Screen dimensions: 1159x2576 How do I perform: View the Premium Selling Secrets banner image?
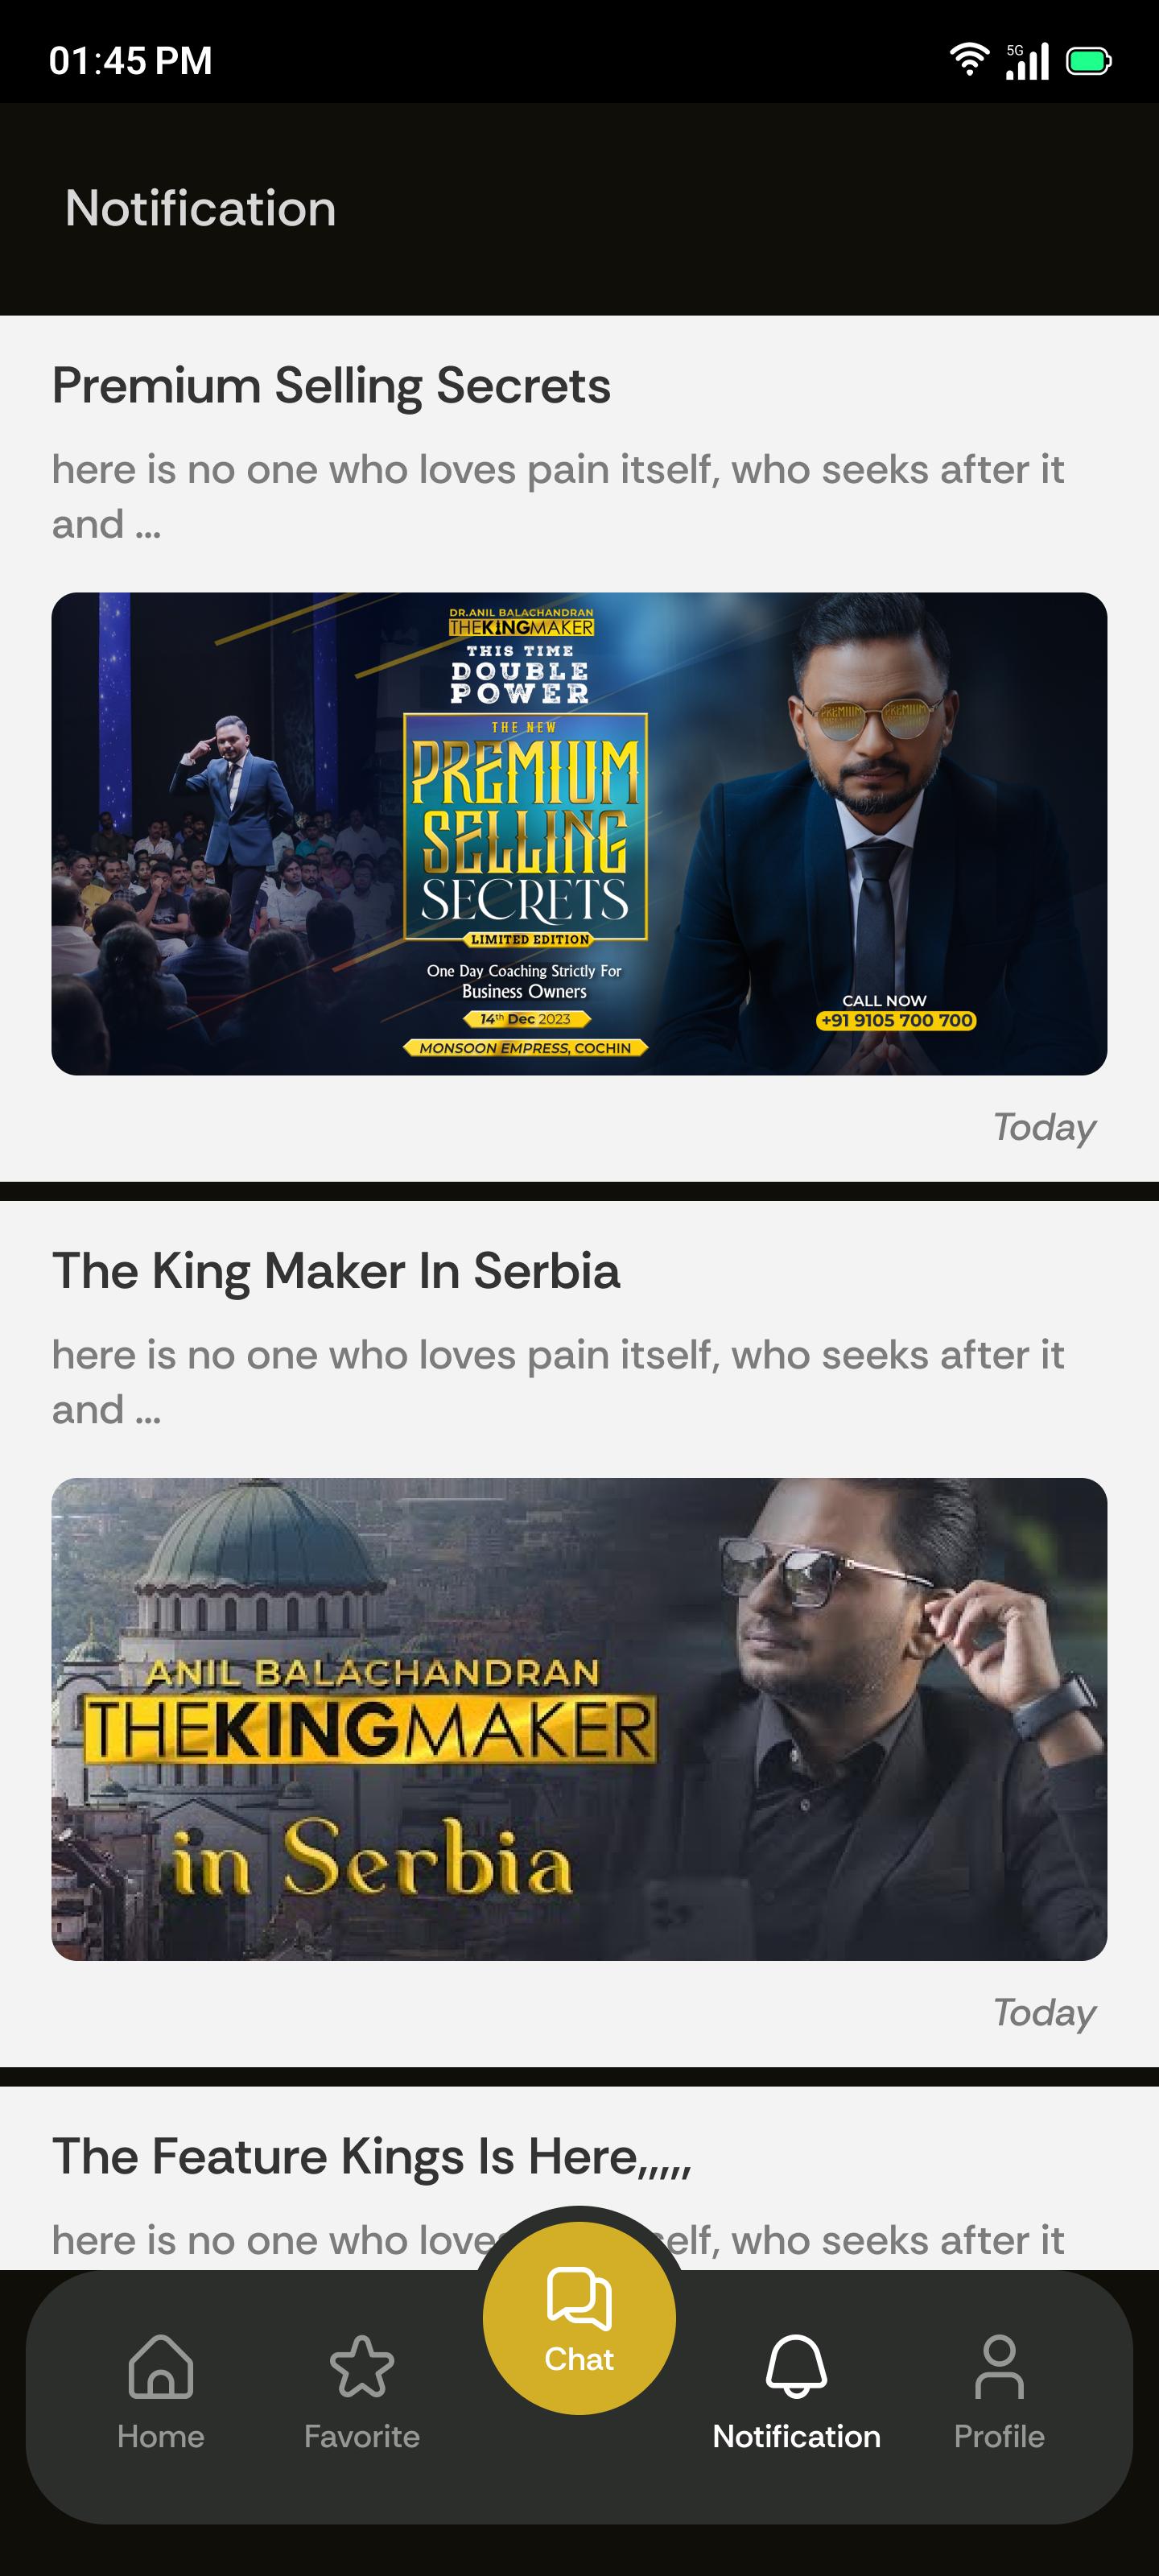[579, 834]
